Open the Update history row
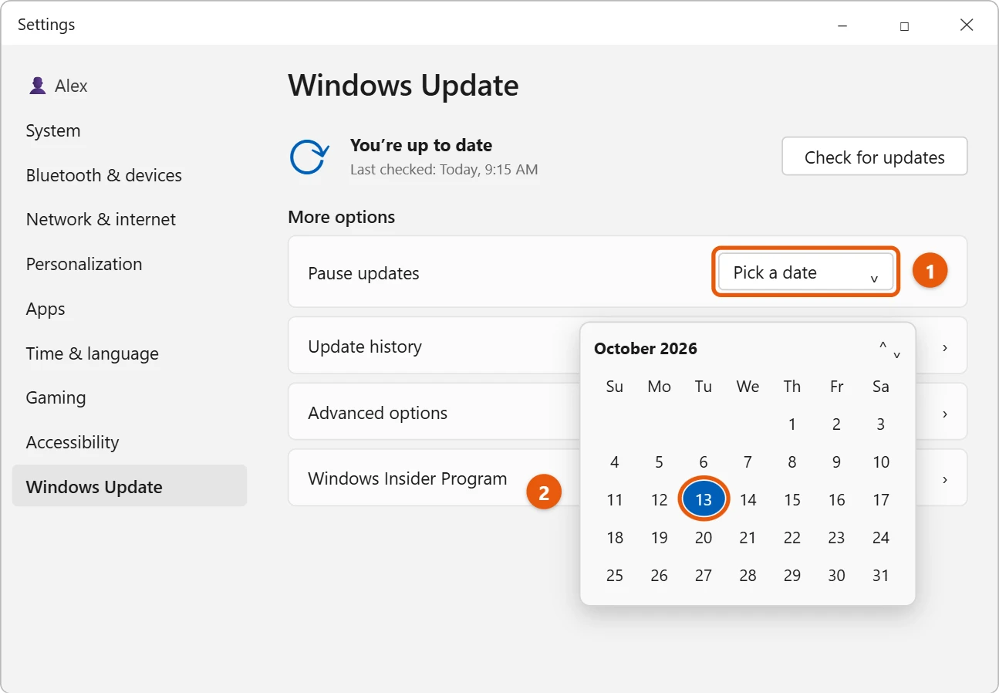 point(627,346)
